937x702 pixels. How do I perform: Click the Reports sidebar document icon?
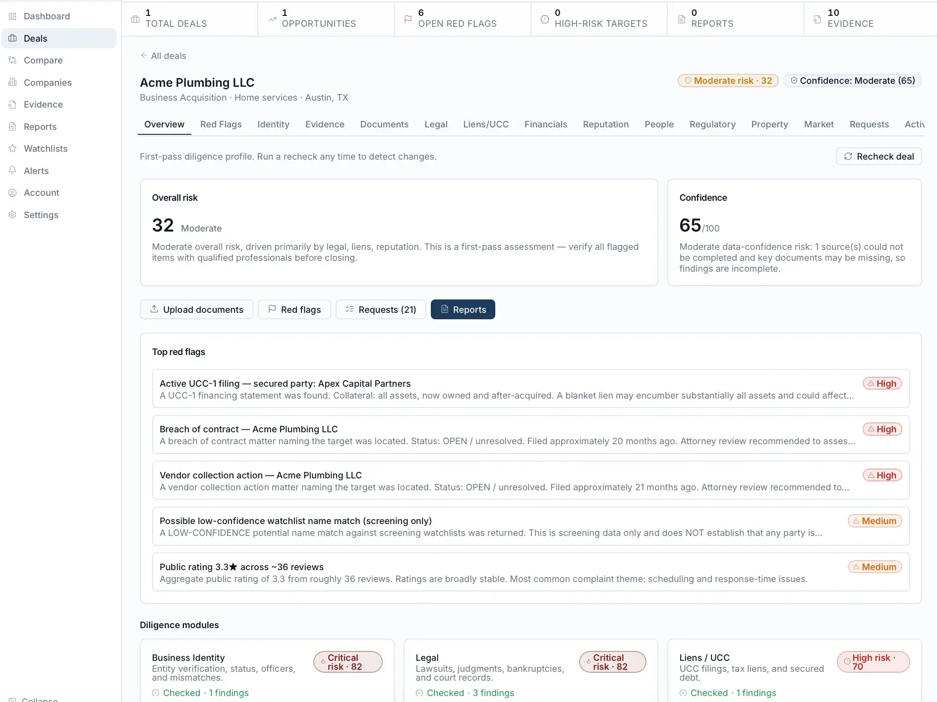click(13, 126)
